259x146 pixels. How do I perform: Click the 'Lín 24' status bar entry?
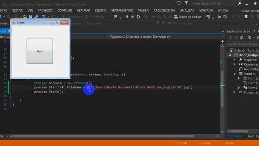[x=182, y=143]
